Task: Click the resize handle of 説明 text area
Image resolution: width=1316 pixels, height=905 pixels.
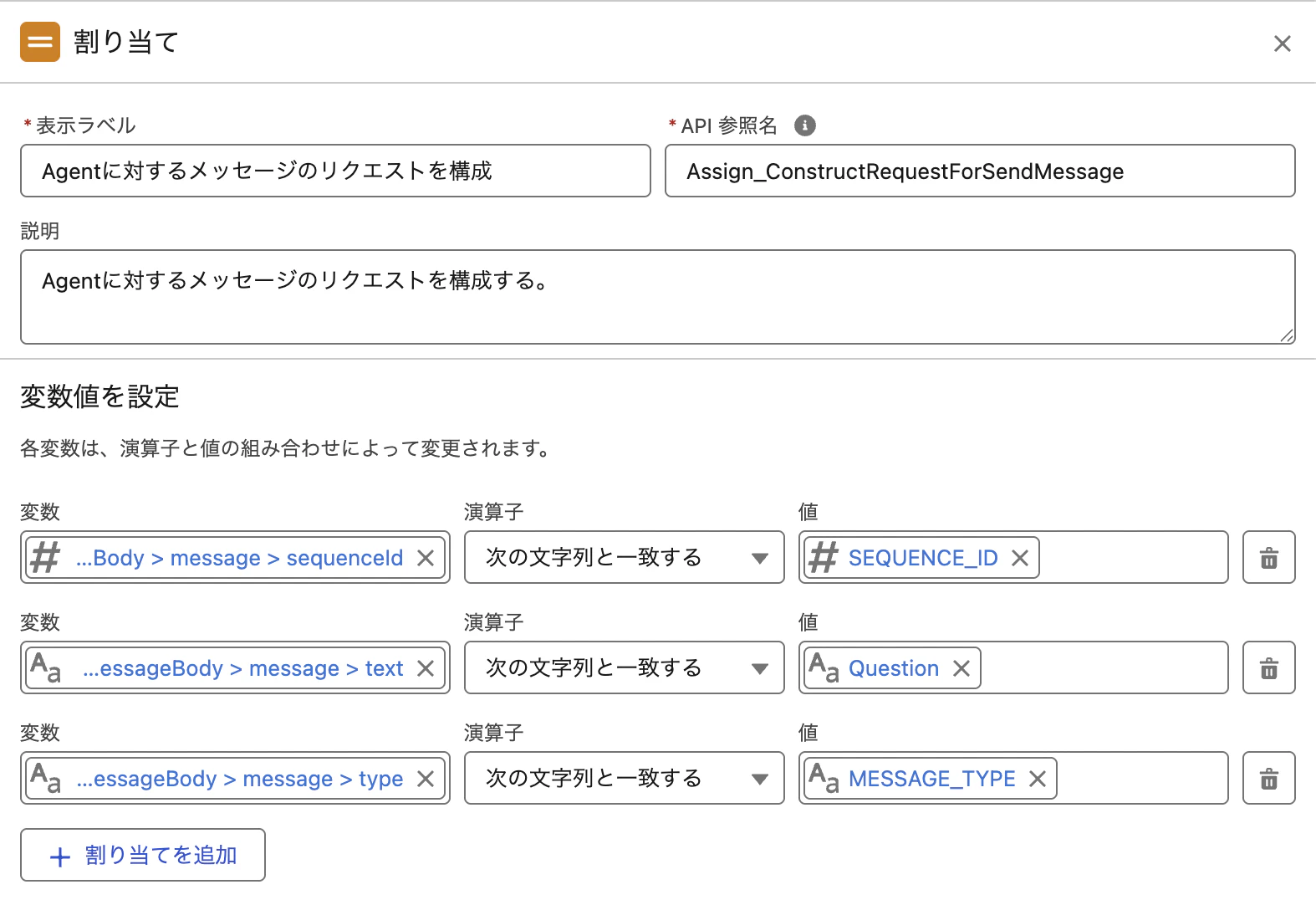Action: coord(1287,335)
